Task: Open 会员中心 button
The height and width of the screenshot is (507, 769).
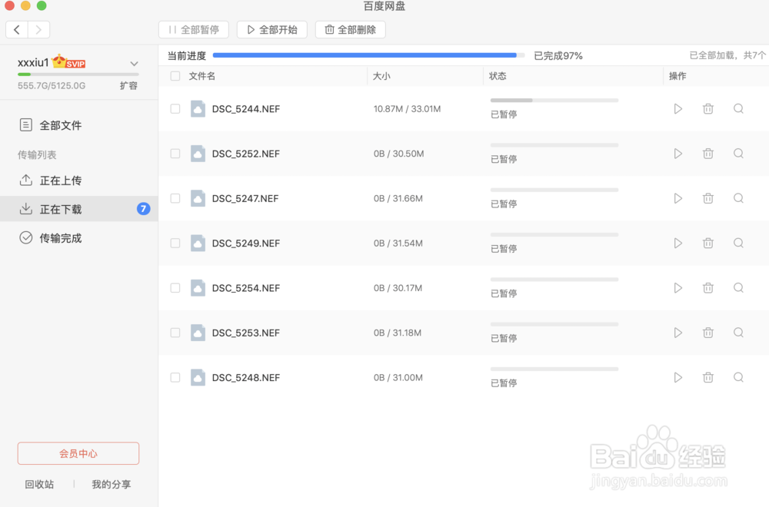Action: pyautogui.click(x=78, y=453)
